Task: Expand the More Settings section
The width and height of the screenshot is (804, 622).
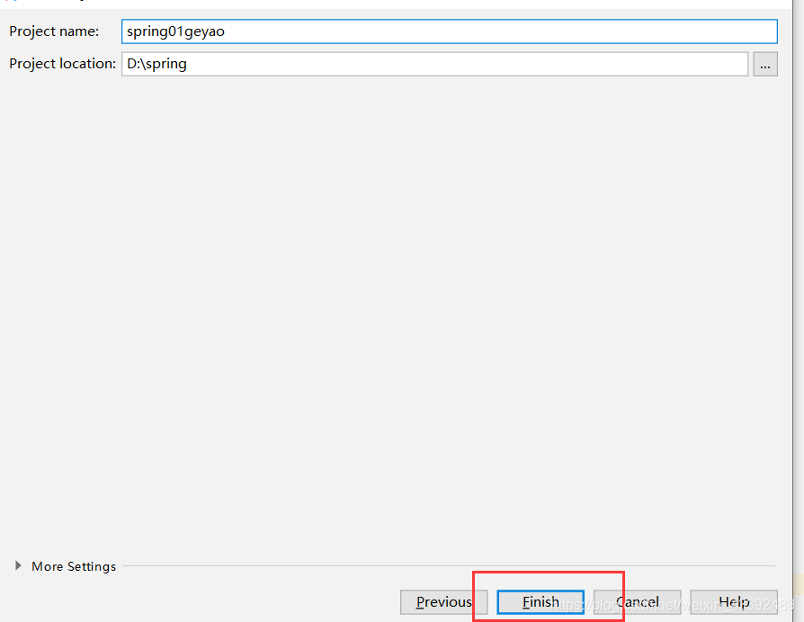Action: coord(19,565)
